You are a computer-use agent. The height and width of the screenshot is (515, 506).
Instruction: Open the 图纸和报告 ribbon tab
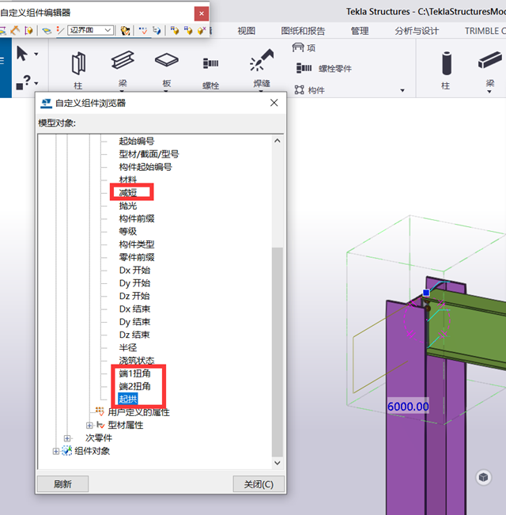click(x=303, y=31)
